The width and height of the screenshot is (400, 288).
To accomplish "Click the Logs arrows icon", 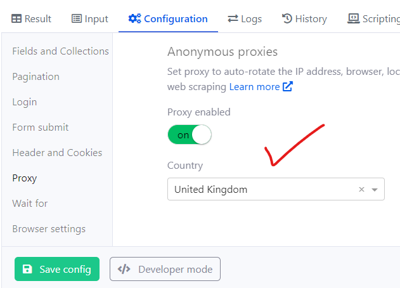I will coord(233,18).
